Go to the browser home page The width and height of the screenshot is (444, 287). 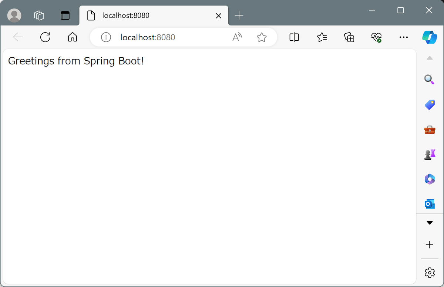[73, 37]
